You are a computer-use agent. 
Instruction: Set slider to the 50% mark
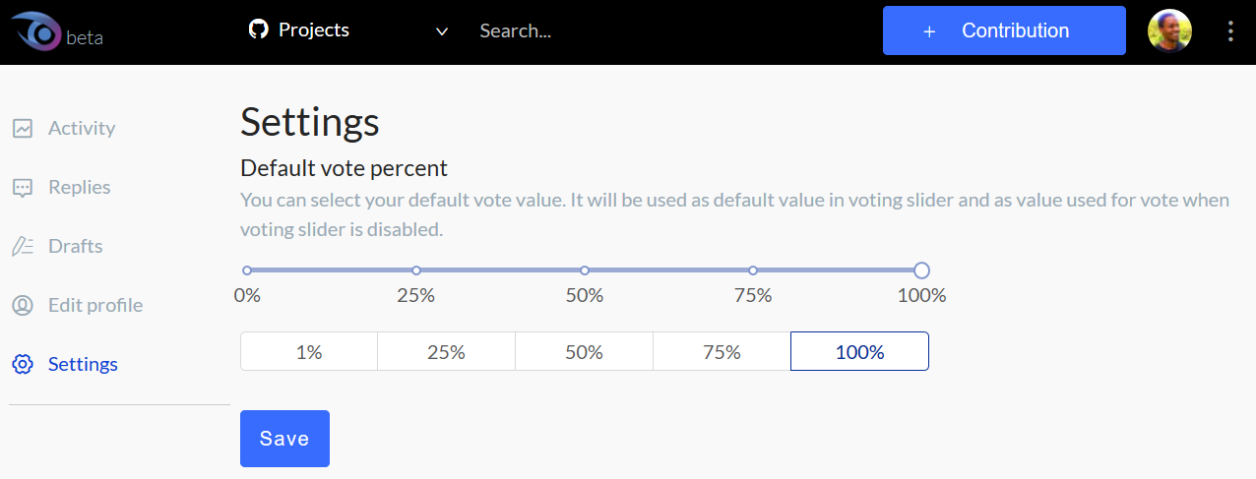point(585,270)
